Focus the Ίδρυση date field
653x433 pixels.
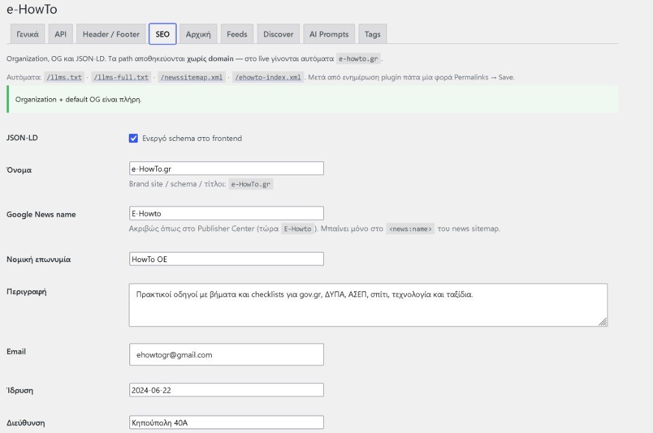[226, 390]
